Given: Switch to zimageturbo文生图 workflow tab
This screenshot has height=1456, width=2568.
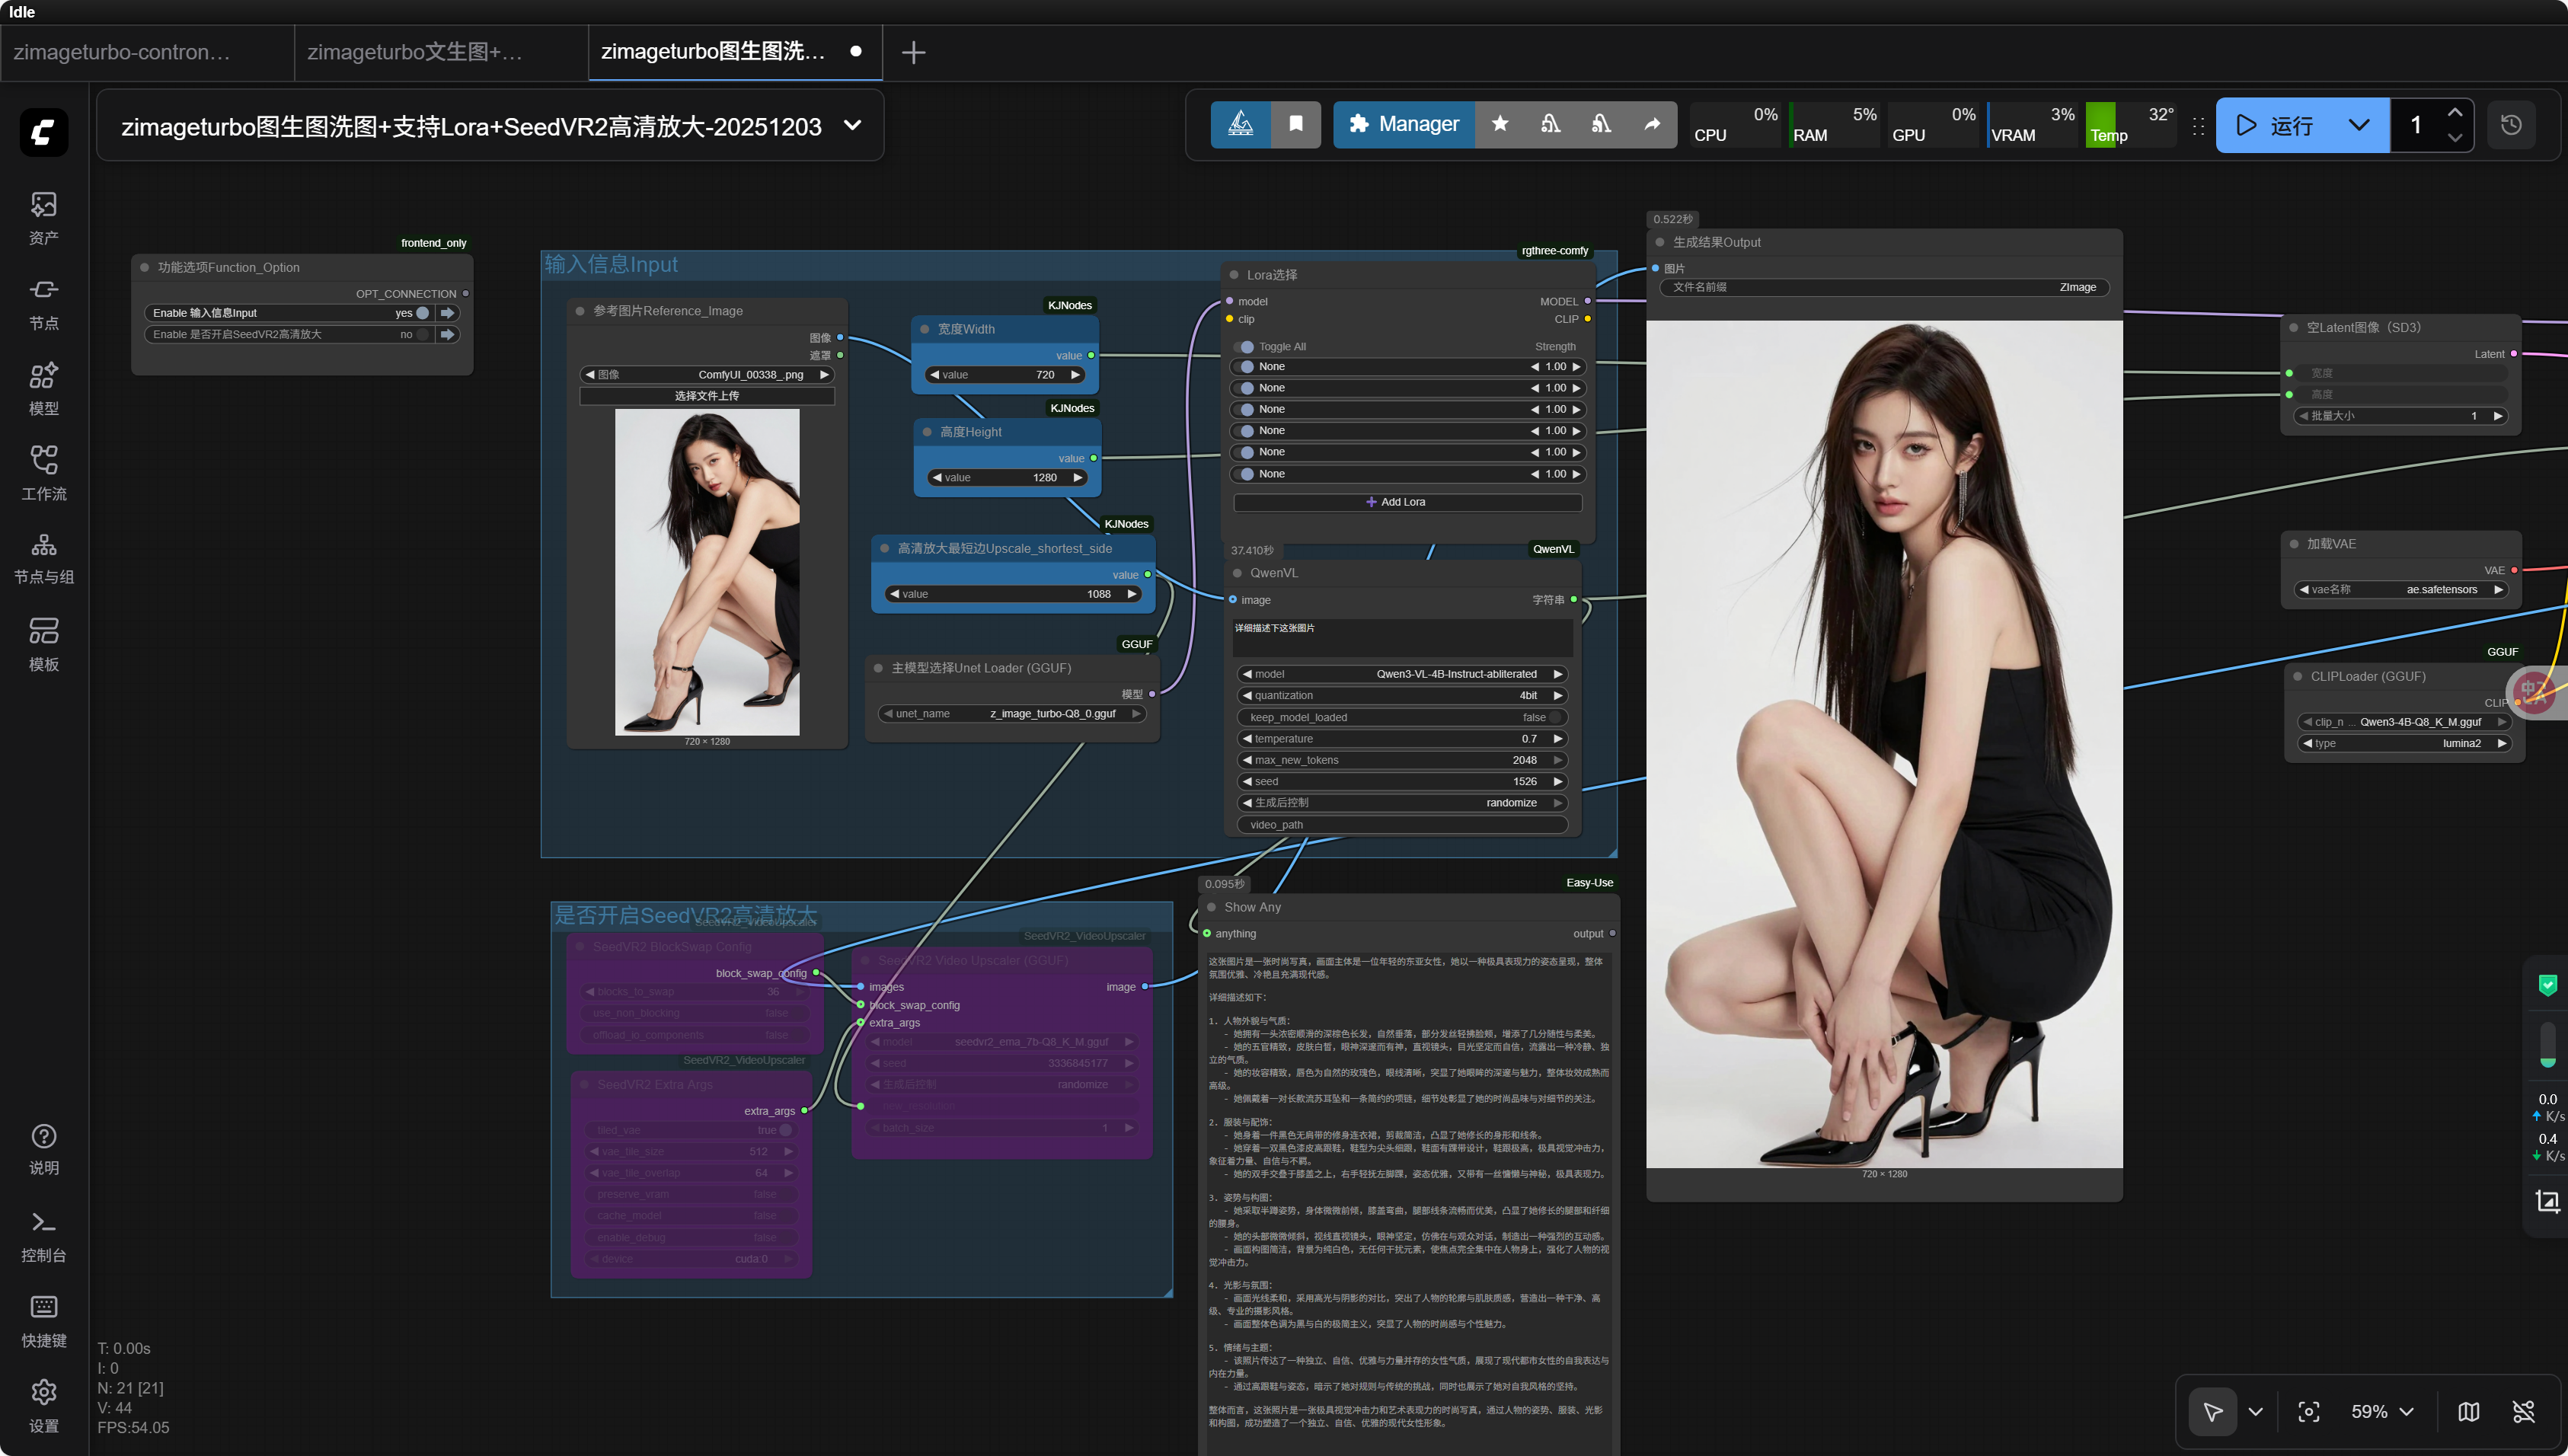Looking at the screenshot, I should pyautogui.click(x=415, y=52).
